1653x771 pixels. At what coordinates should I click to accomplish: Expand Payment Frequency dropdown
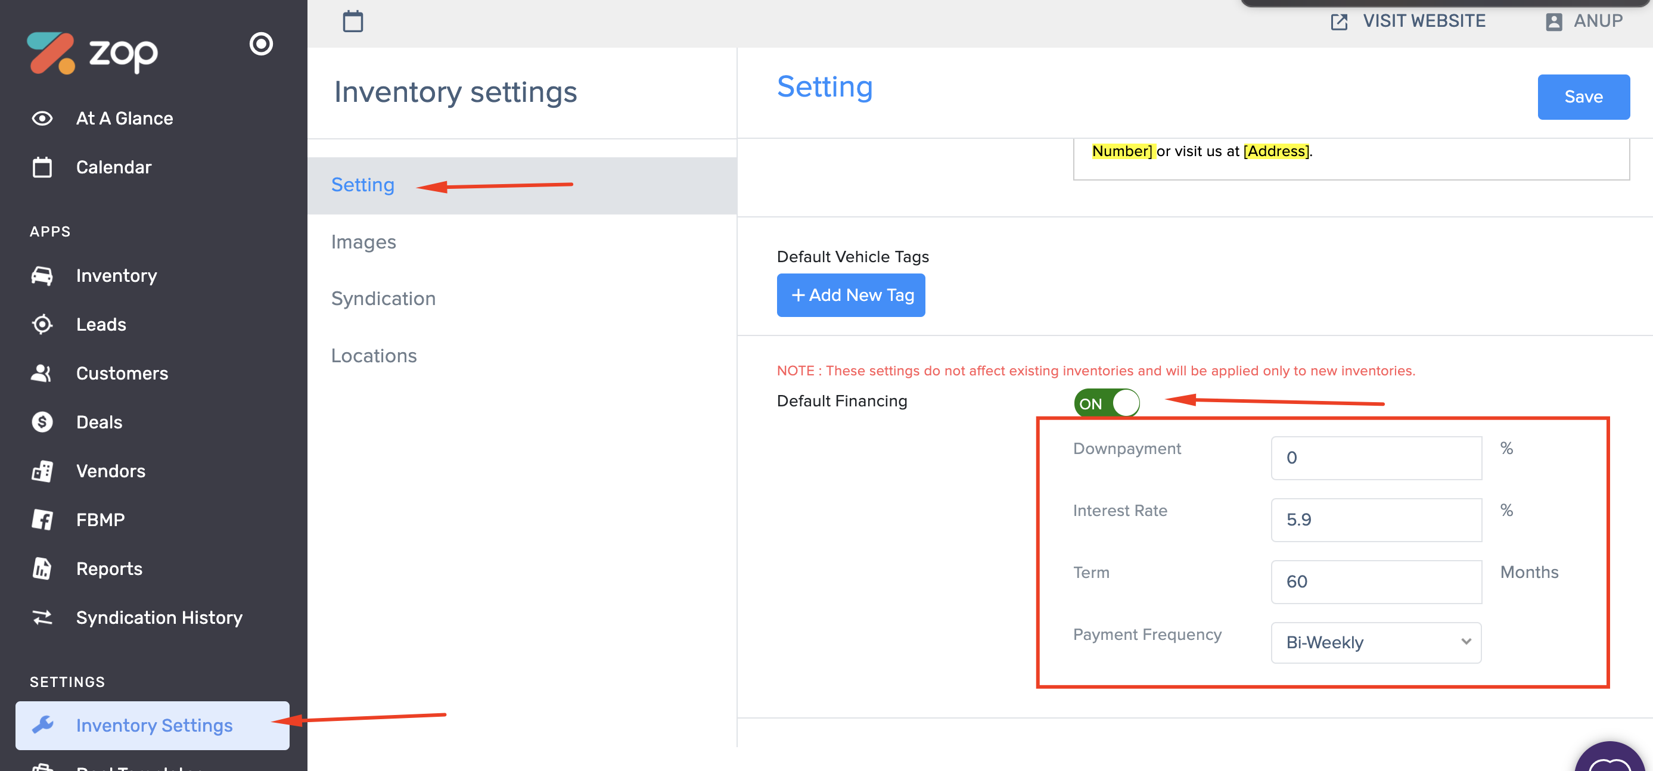(1376, 643)
